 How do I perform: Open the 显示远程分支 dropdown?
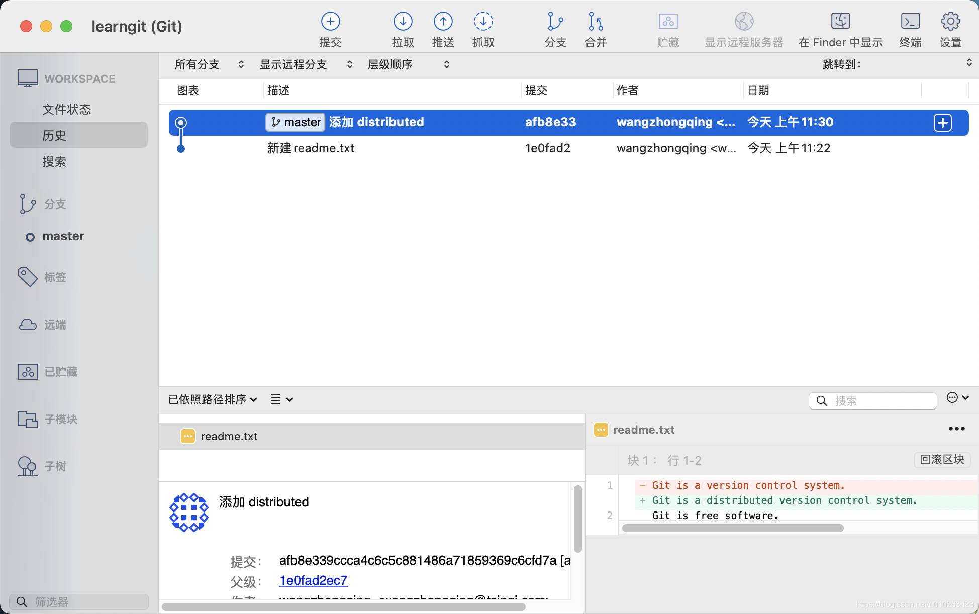pyautogui.click(x=306, y=64)
